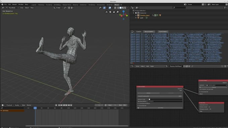
Task: Toggle the viewport gizmo display button
Action: click(x=104, y=8)
